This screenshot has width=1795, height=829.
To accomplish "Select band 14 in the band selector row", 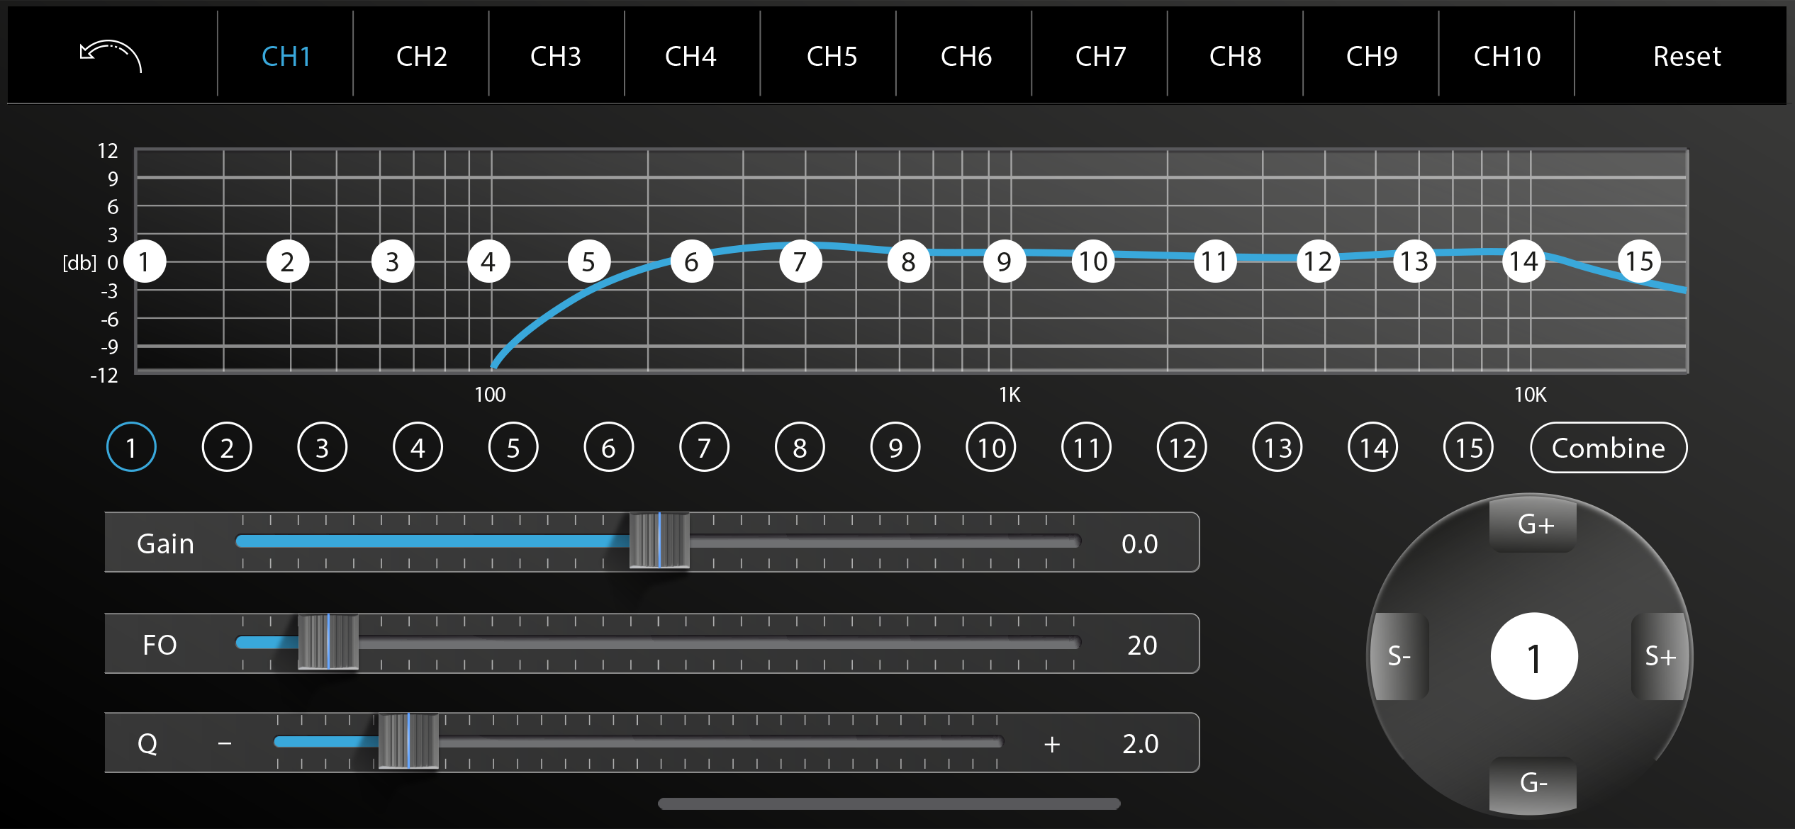I will 1373,448.
